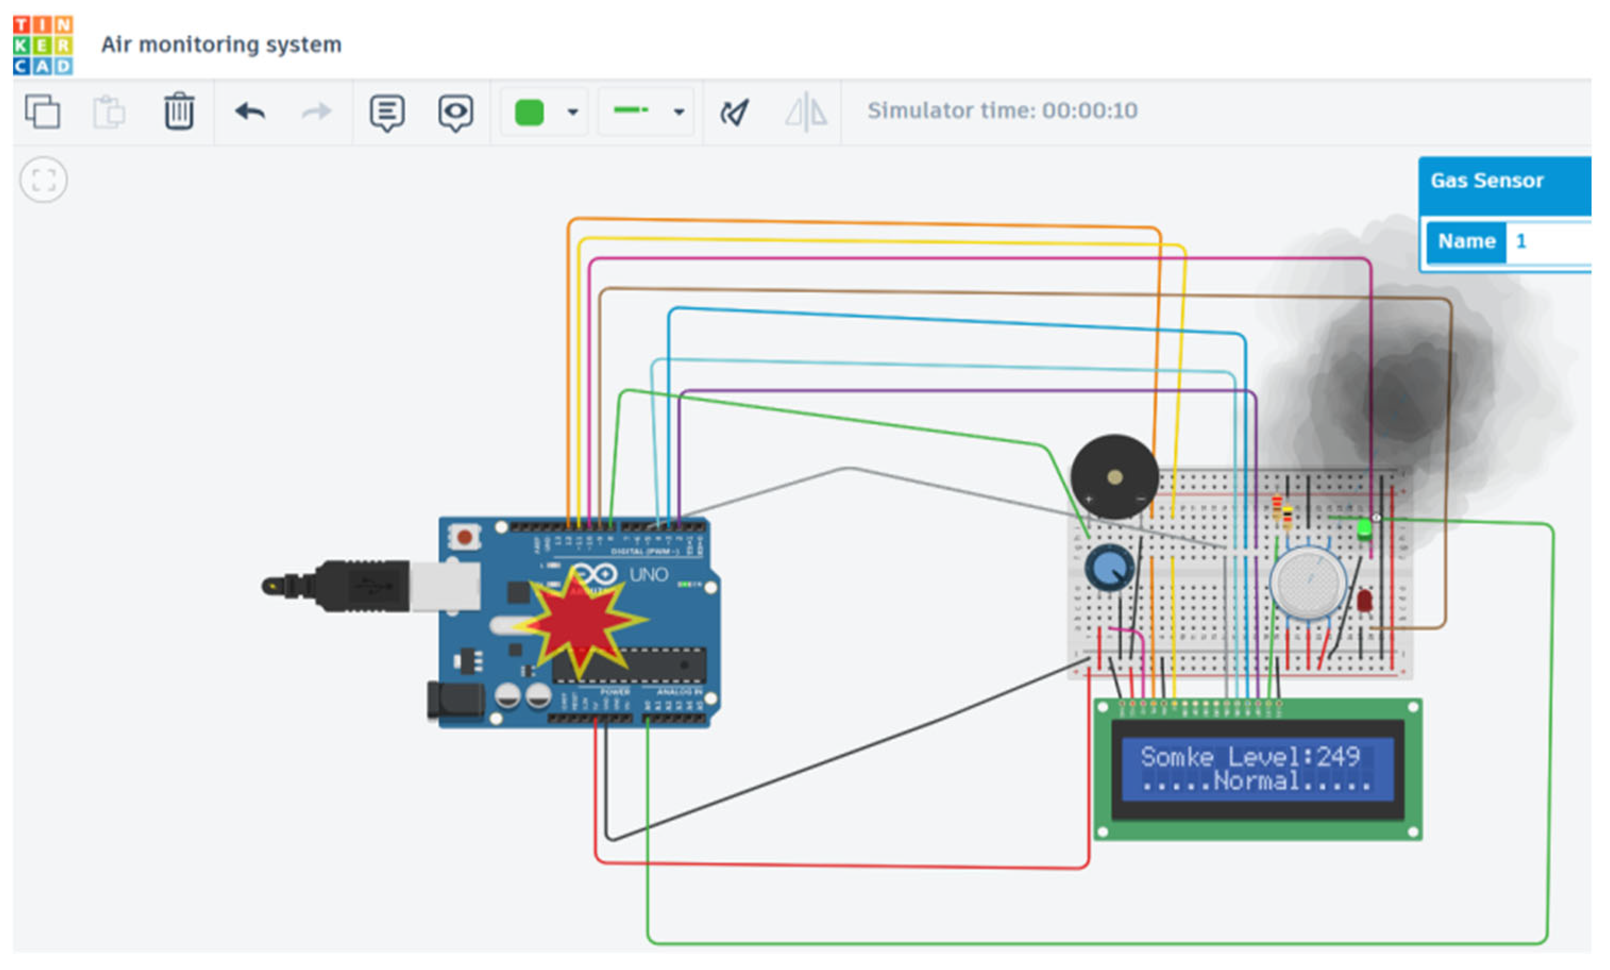Toggle notes visibility eye icon
Viewport: 1610px width, 970px height.
click(x=455, y=113)
